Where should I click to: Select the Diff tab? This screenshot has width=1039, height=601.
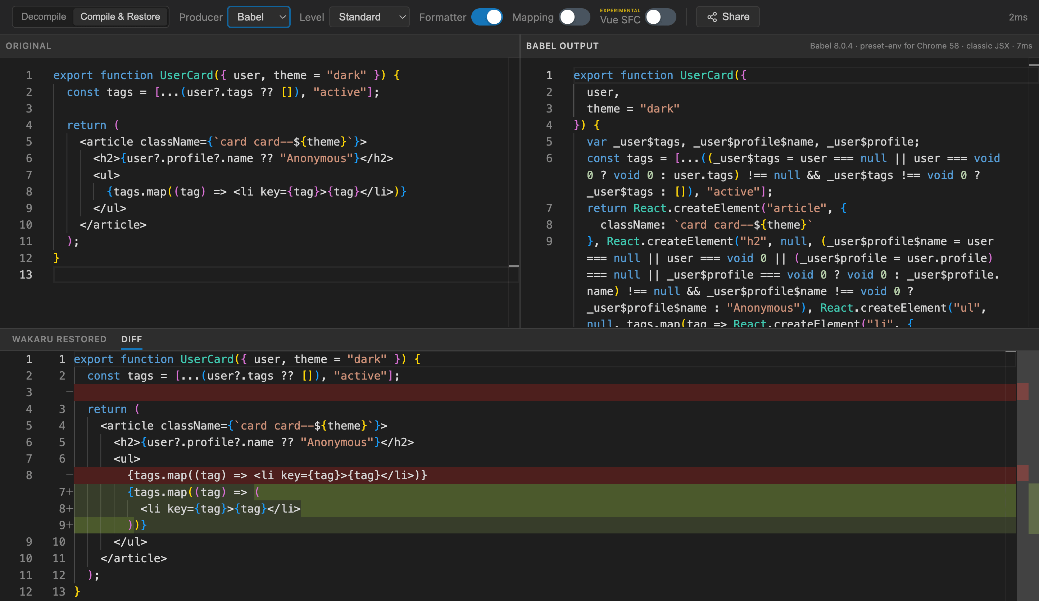132,339
